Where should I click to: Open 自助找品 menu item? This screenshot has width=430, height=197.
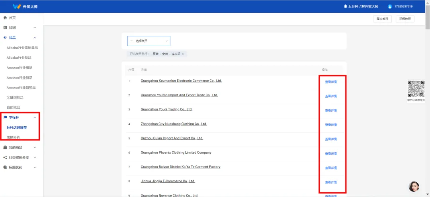13,108
